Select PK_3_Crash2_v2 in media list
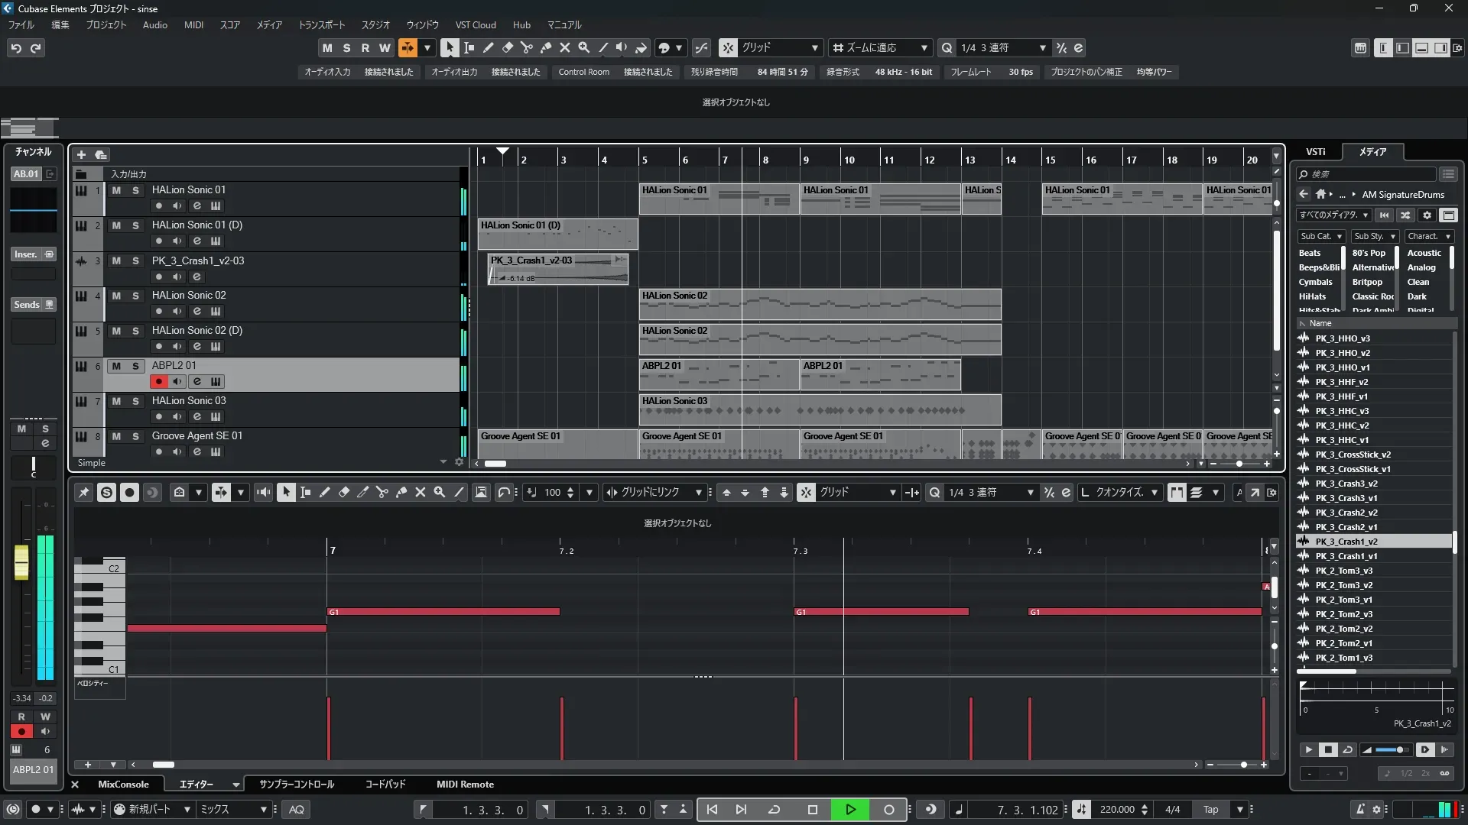The height and width of the screenshot is (825, 1468). (1346, 513)
